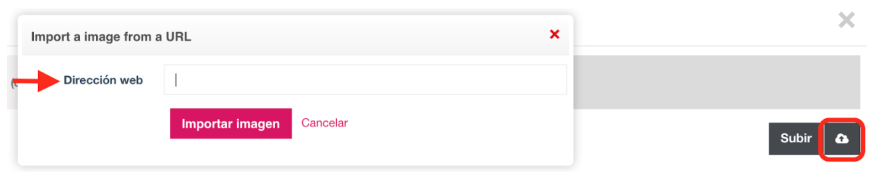
Task: Click the Importar imagen button
Action: click(x=231, y=123)
